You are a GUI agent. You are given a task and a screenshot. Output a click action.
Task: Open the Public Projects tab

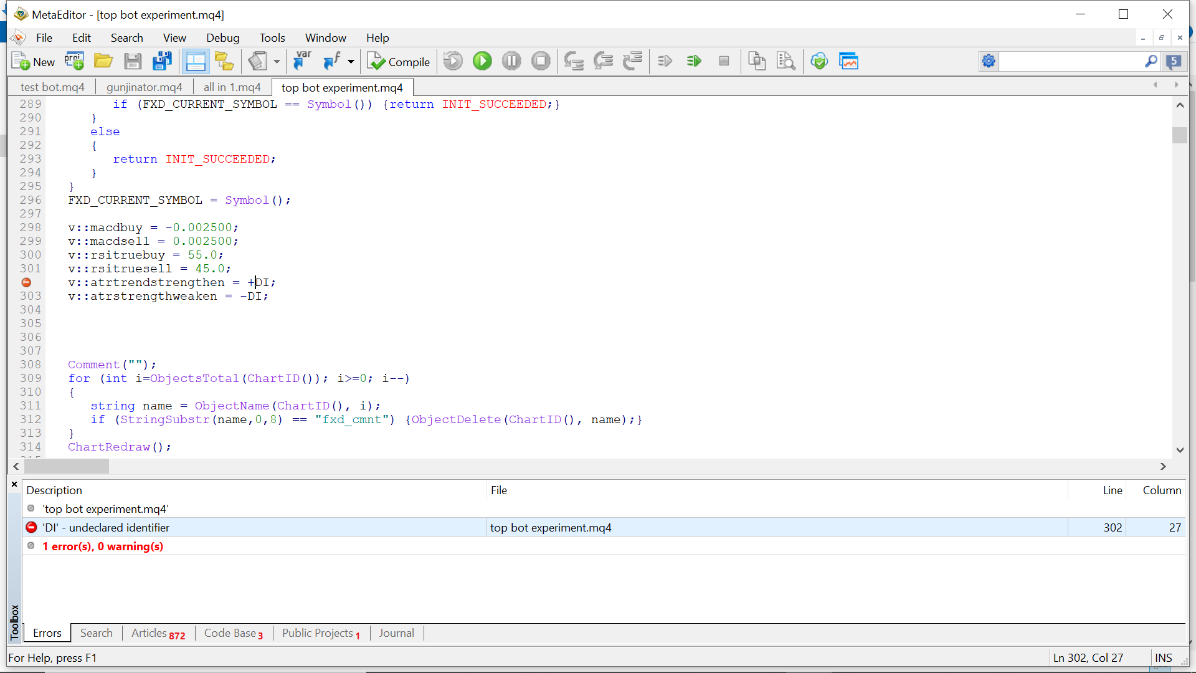coord(321,633)
